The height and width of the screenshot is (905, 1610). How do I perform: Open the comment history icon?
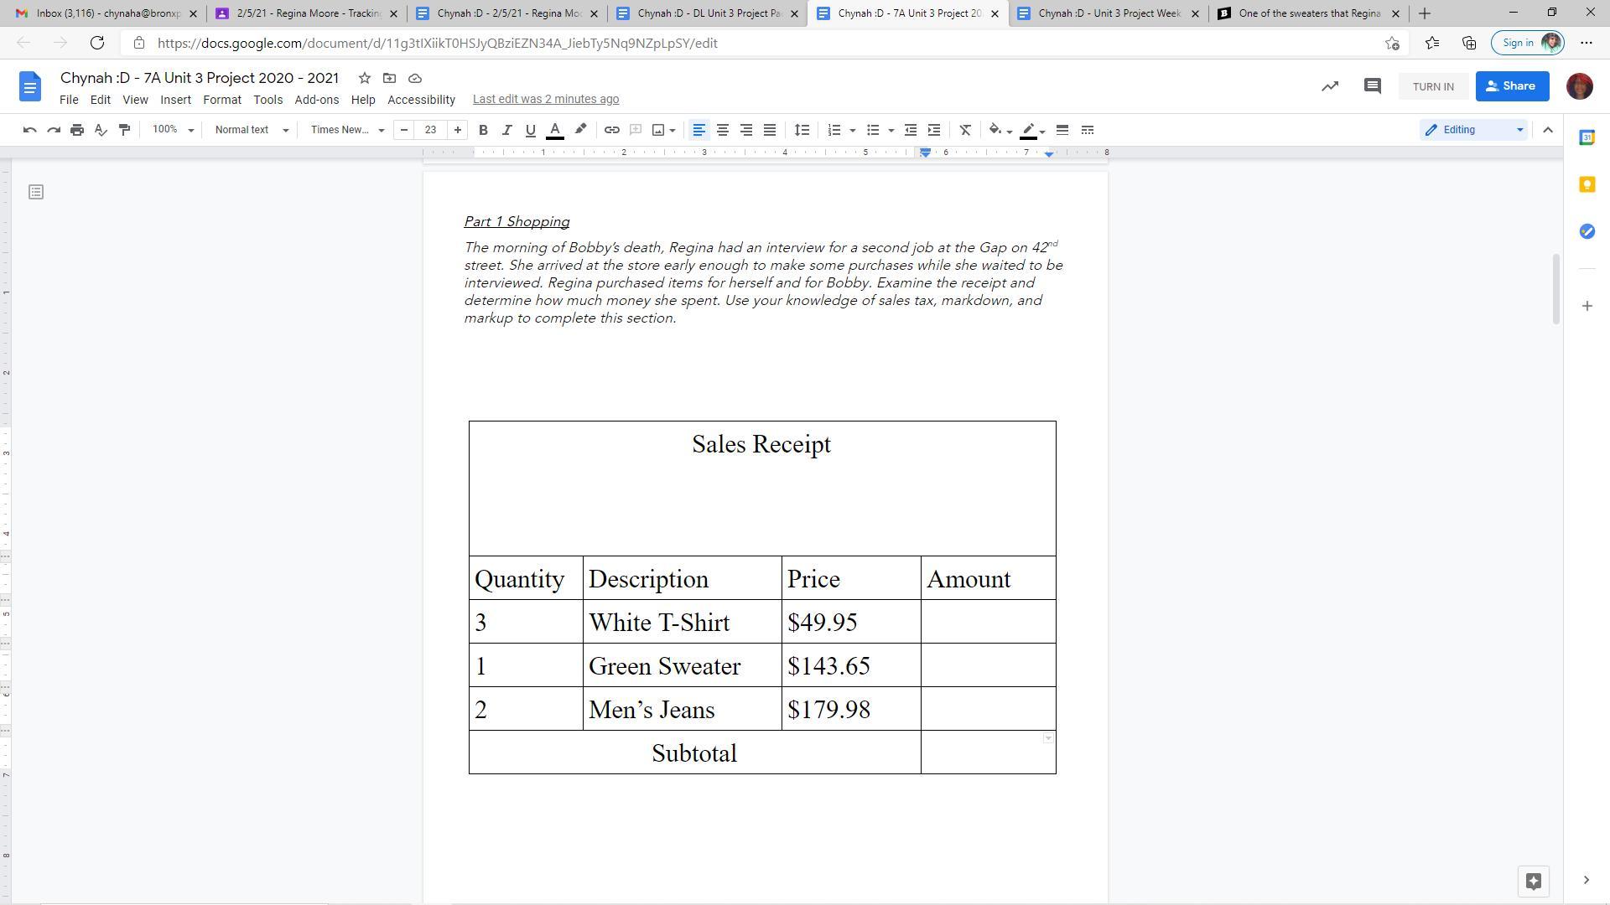(x=1372, y=86)
